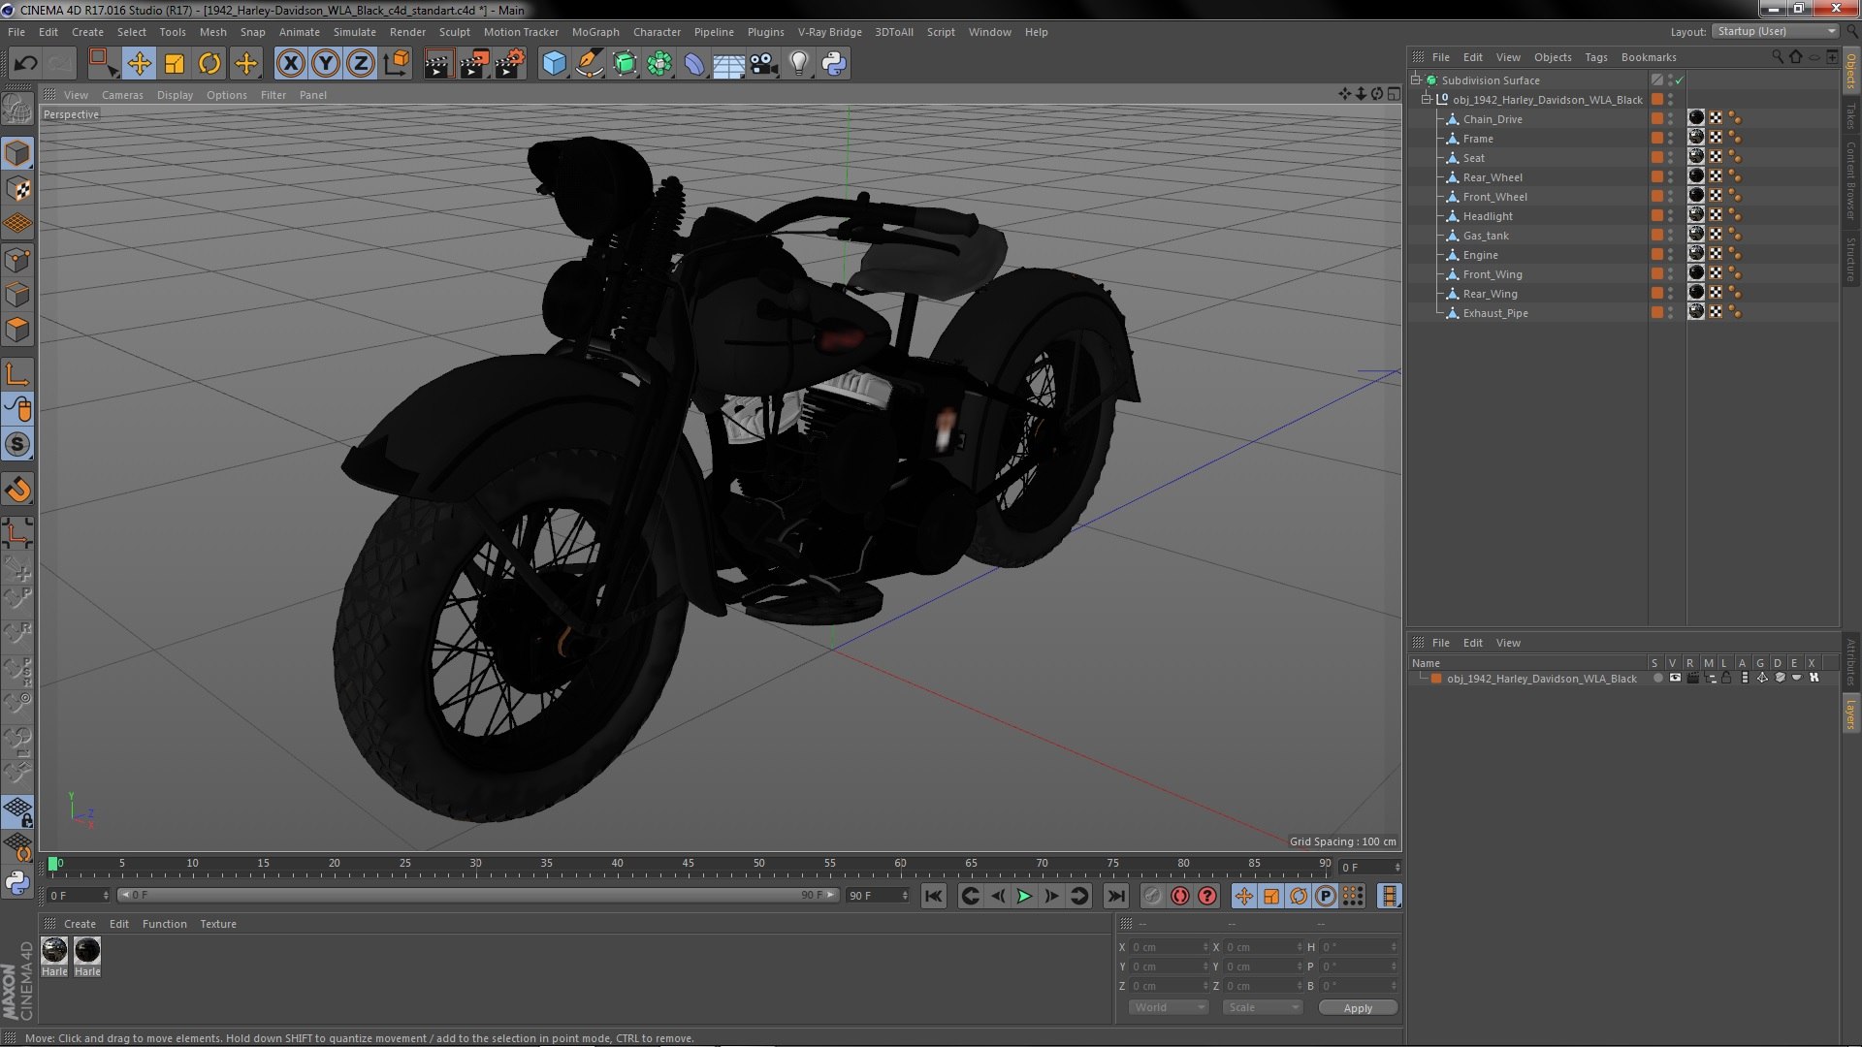Click Render to Picture Viewer icon
The image size is (1862, 1047).
click(474, 64)
